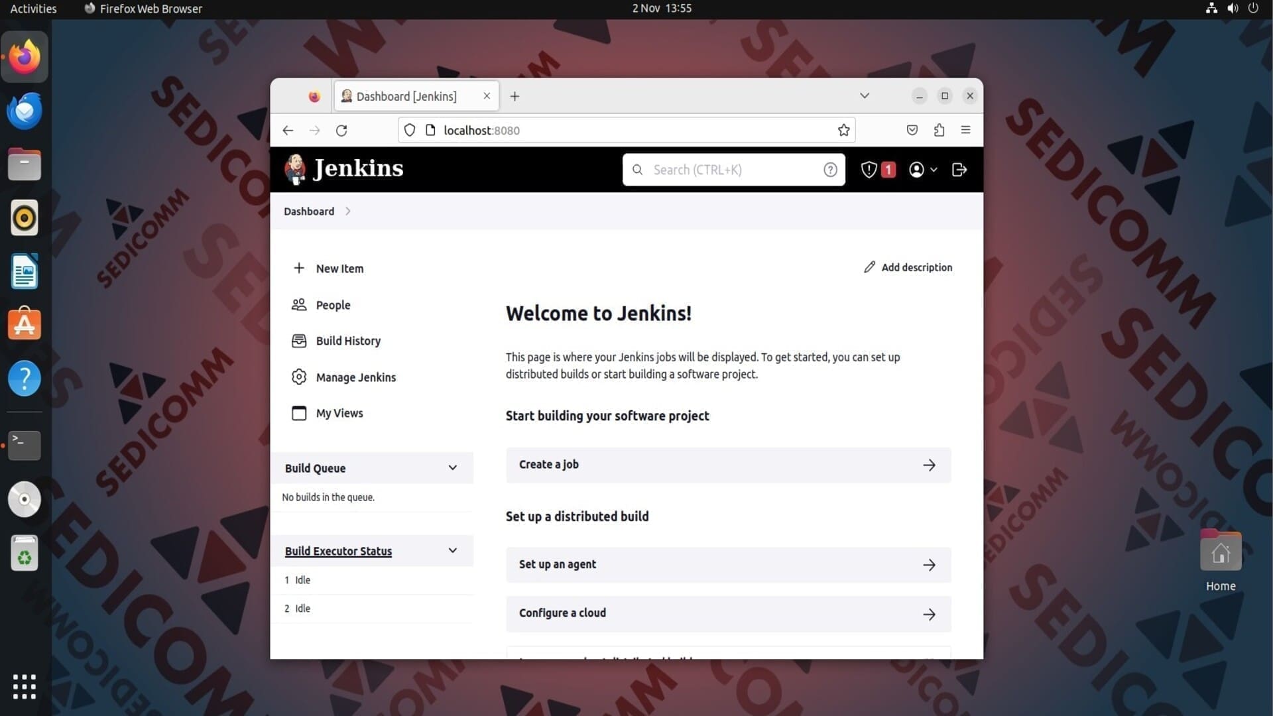1273x716 pixels.
Task: Open the Home folder on desktop
Action: pos(1221,560)
